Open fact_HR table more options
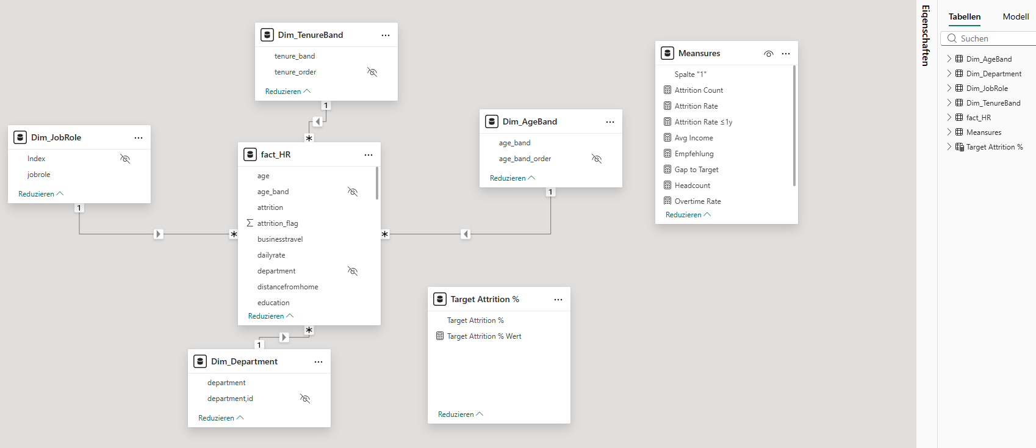Image resolution: width=1036 pixels, height=448 pixels. (369, 155)
